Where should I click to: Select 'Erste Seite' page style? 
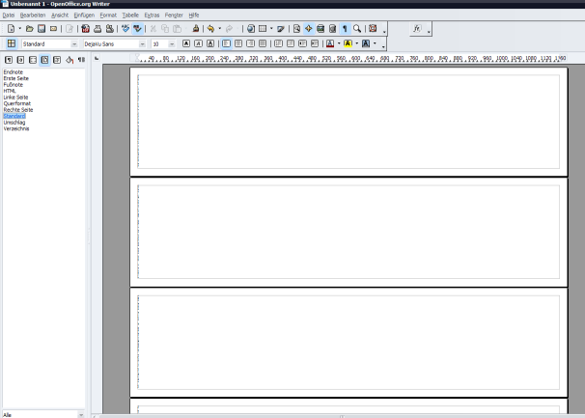point(15,78)
